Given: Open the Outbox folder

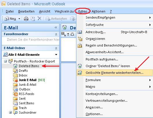Looking at the screenshot, I should [x=25, y=89].
